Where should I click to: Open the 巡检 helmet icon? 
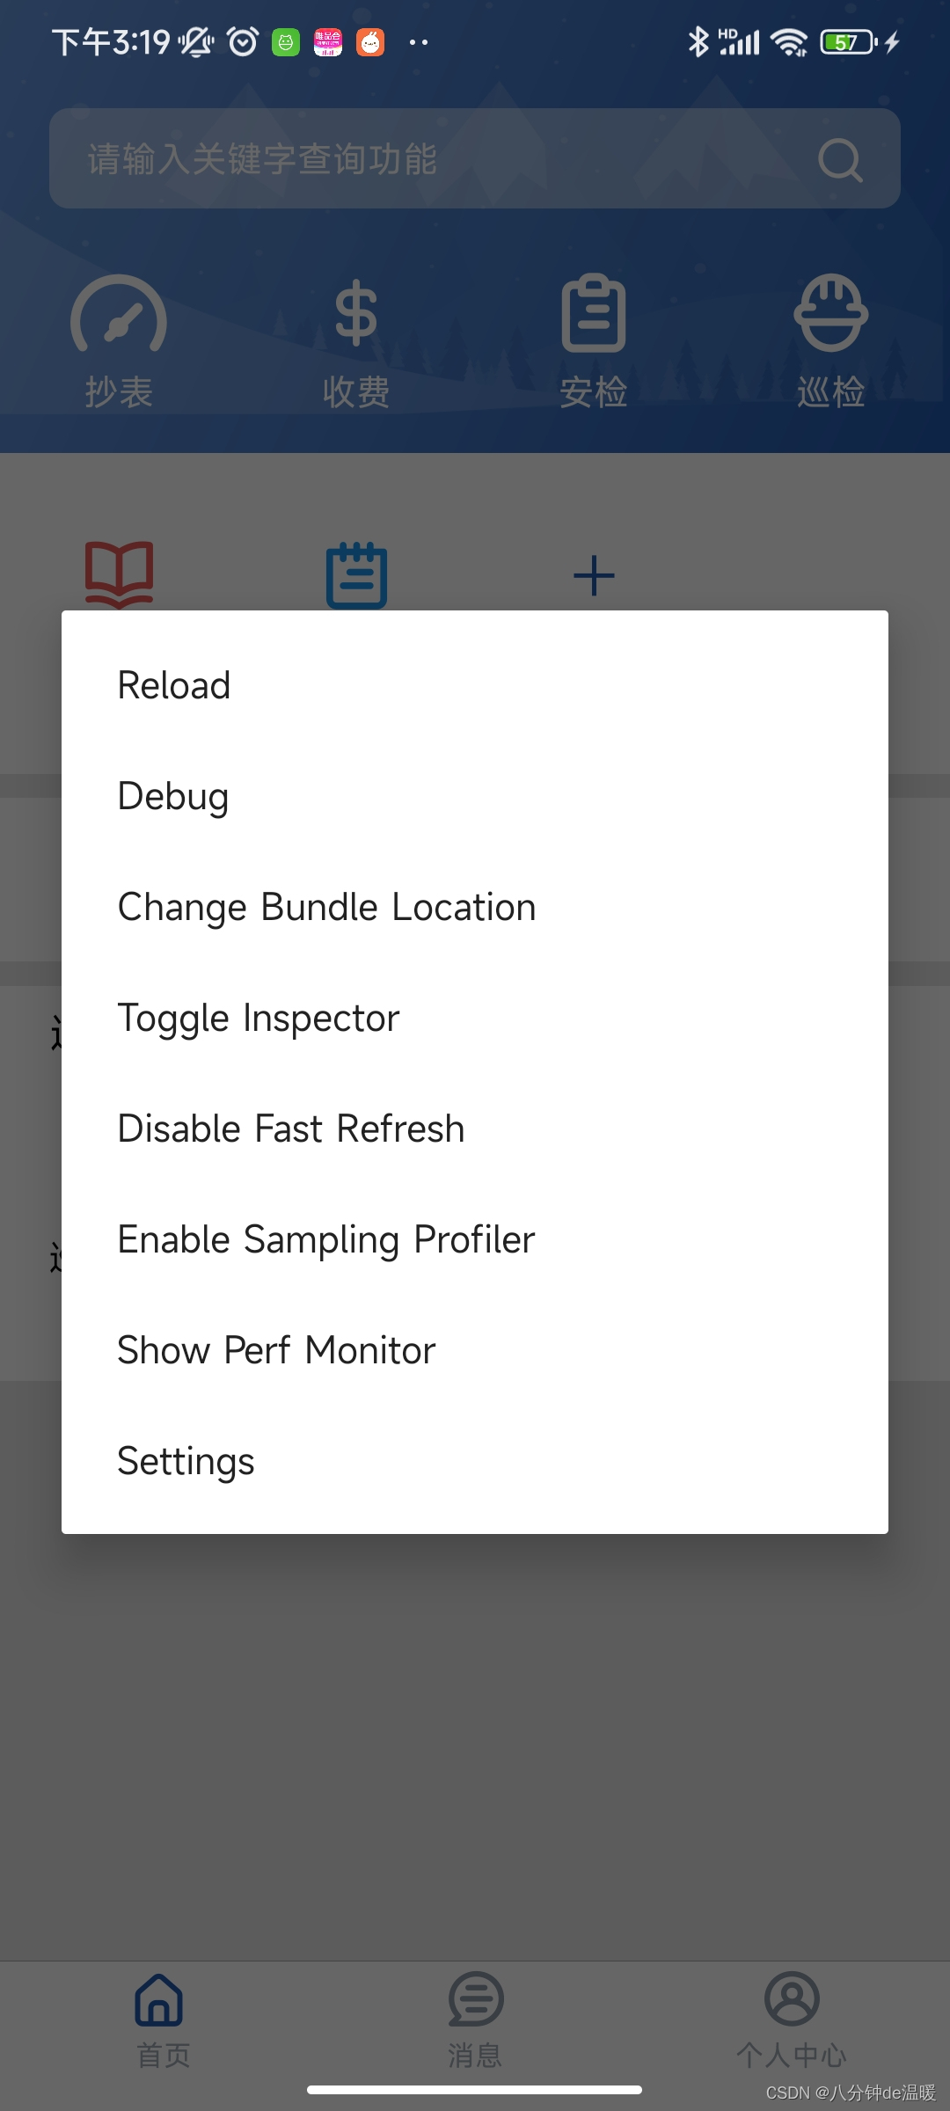(831, 312)
